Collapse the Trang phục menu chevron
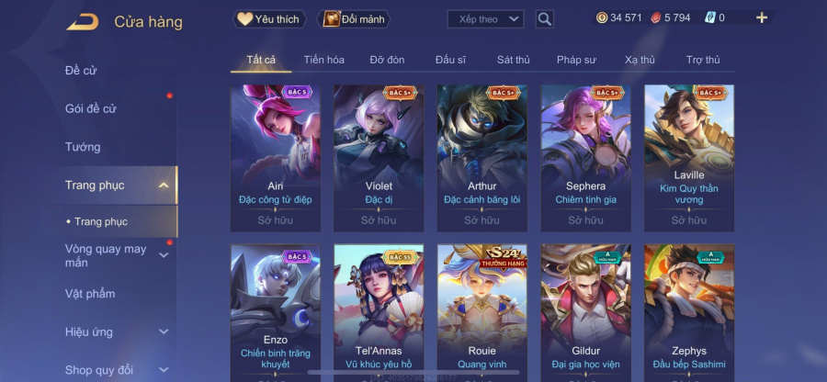 click(164, 185)
